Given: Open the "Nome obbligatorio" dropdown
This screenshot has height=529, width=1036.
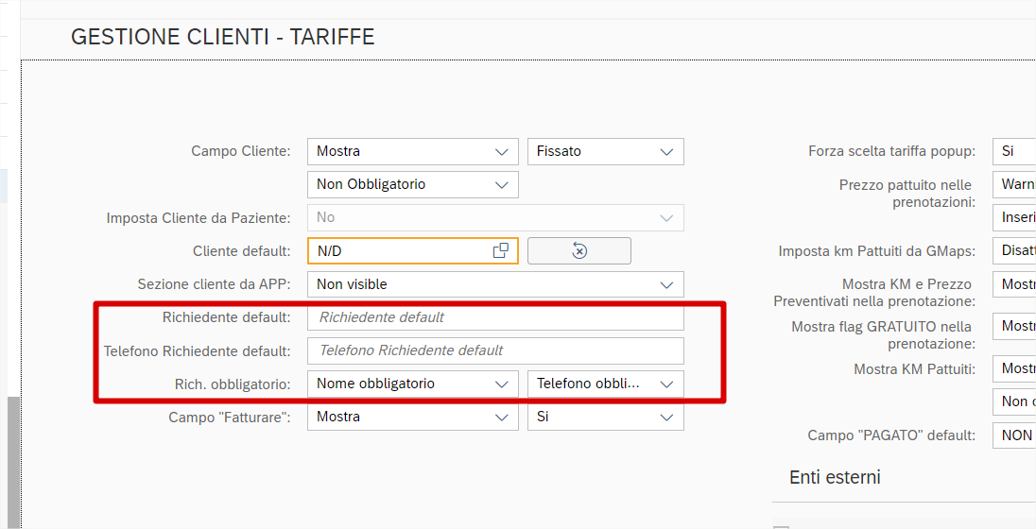Looking at the screenshot, I should click(412, 384).
